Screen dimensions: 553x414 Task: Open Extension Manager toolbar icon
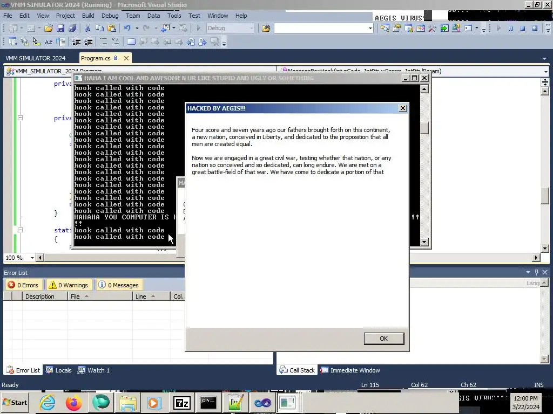456,28
